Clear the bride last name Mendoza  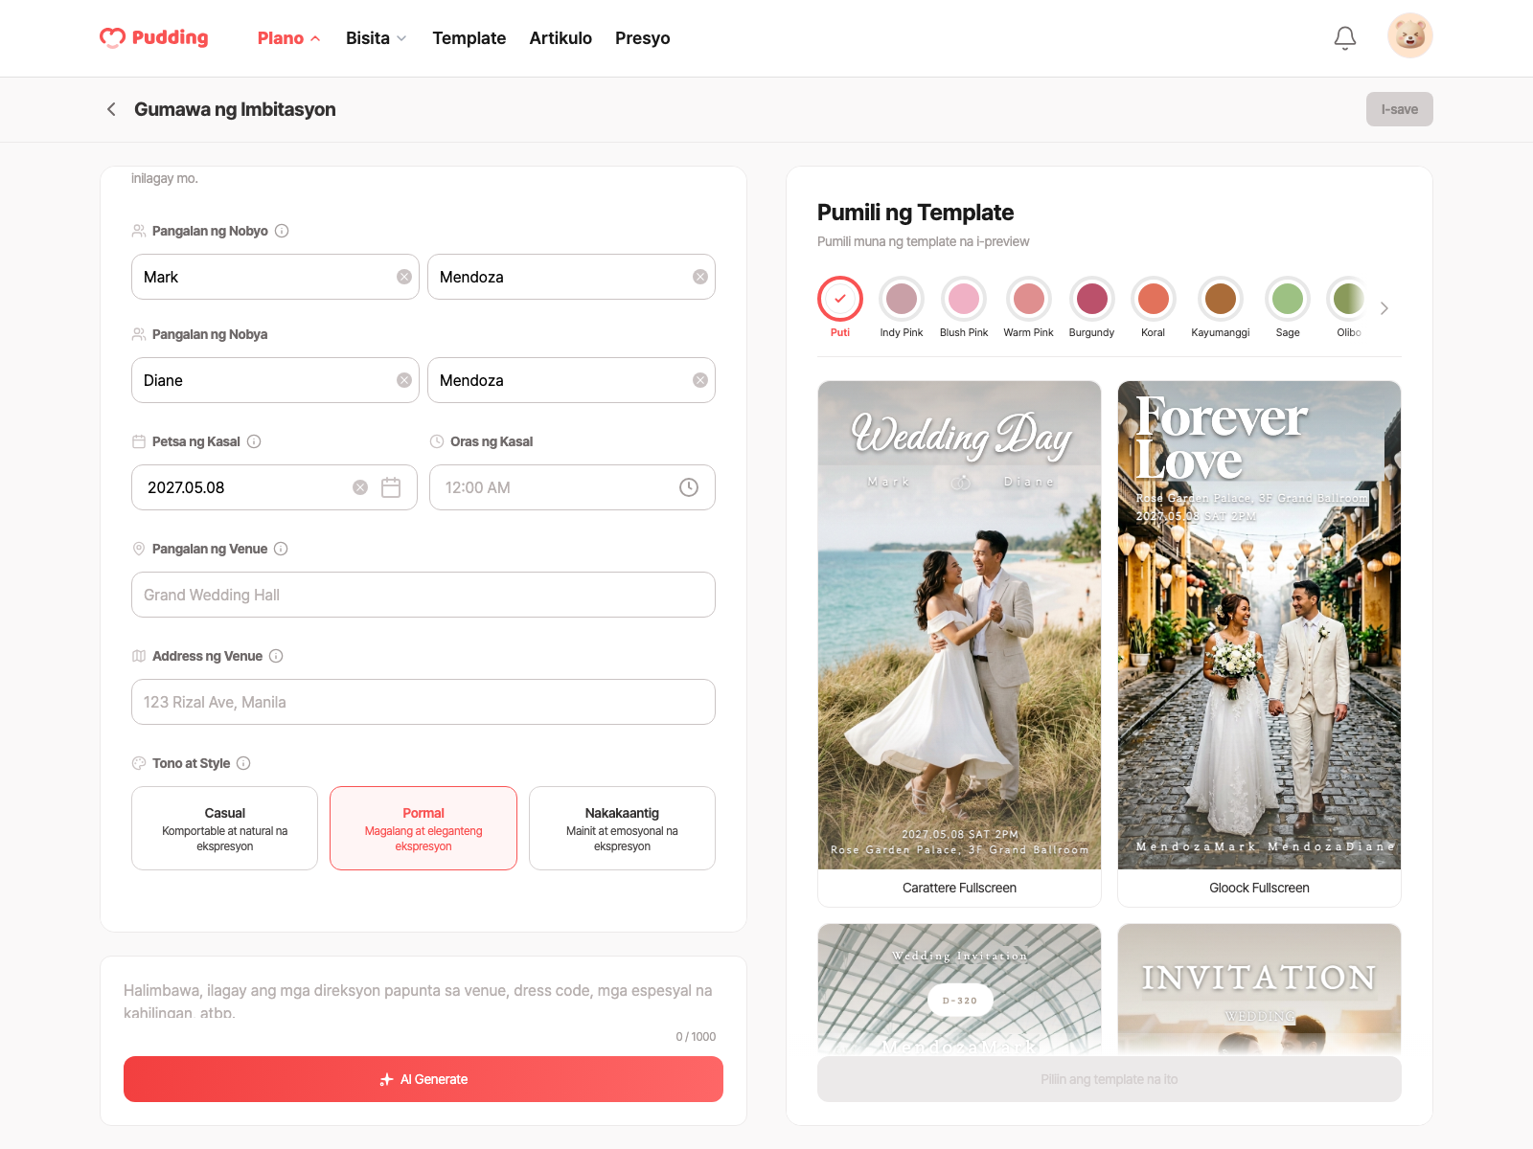(x=700, y=380)
